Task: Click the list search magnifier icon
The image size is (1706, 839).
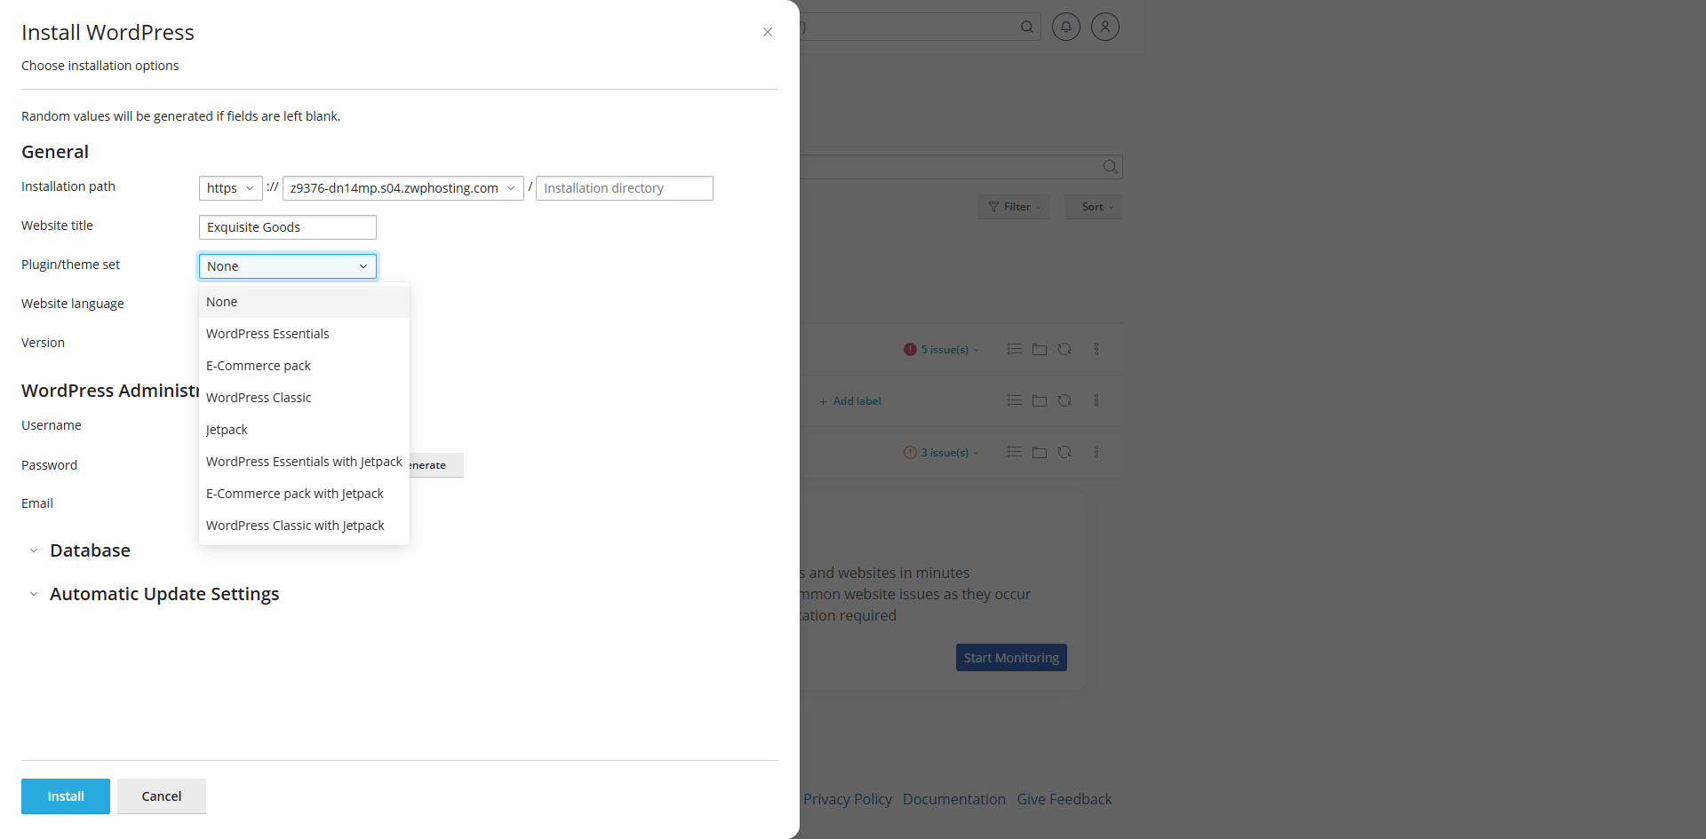Action: (x=1110, y=167)
